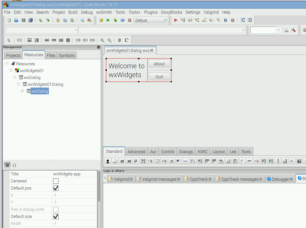306x228 pixels.
Task: Click the Build gear icon
Action: 101,20
